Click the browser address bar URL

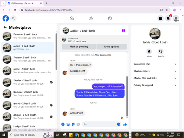[x=49, y=10]
